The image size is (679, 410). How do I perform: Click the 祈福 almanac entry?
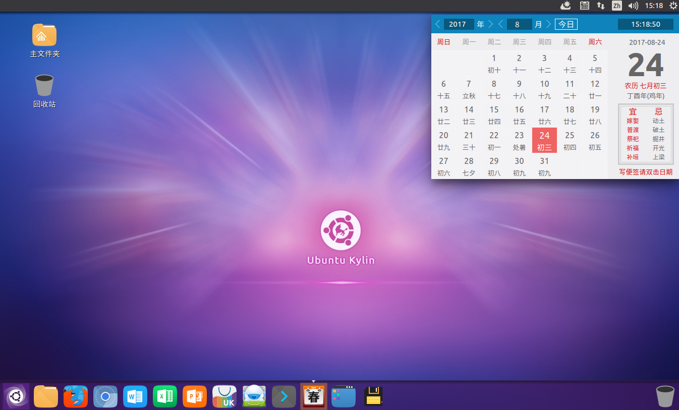click(633, 148)
